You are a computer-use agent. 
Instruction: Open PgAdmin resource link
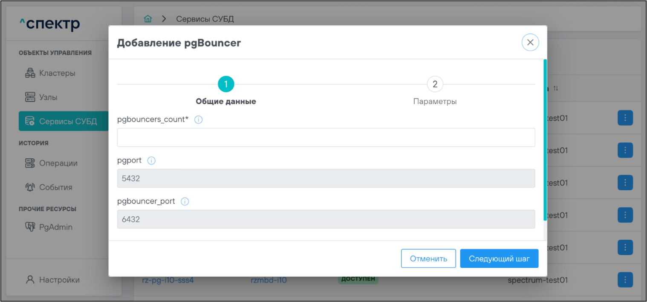(56, 227)
